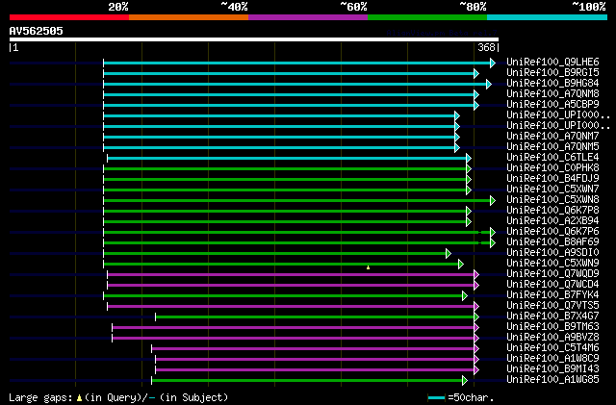The width and height of the screenshot is (616, 405).
Task: Click the arrowhead ending the Q9LHE6 alignment
Action: click(493, 63)
